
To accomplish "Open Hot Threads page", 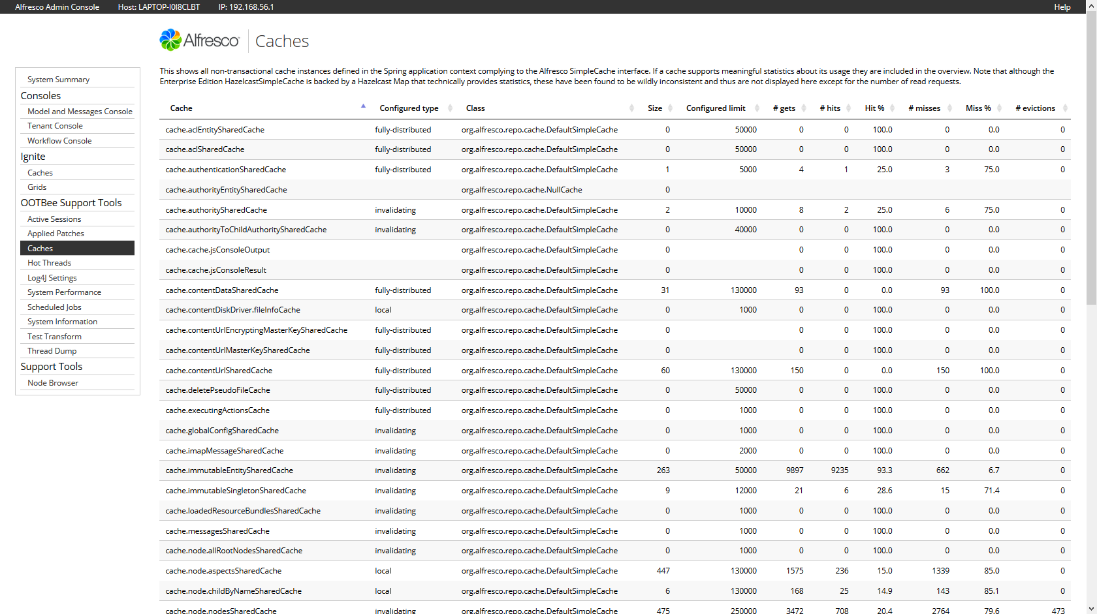I will pos(49,263).
